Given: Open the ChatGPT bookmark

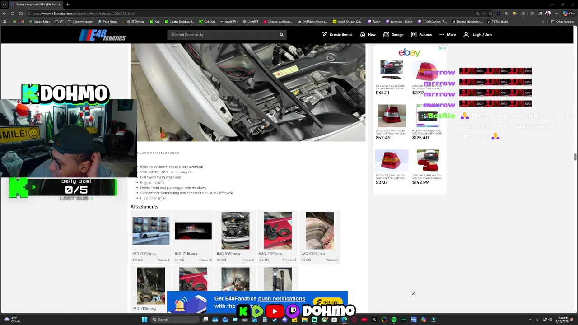Looking at the screenshot, I should 251,22.
